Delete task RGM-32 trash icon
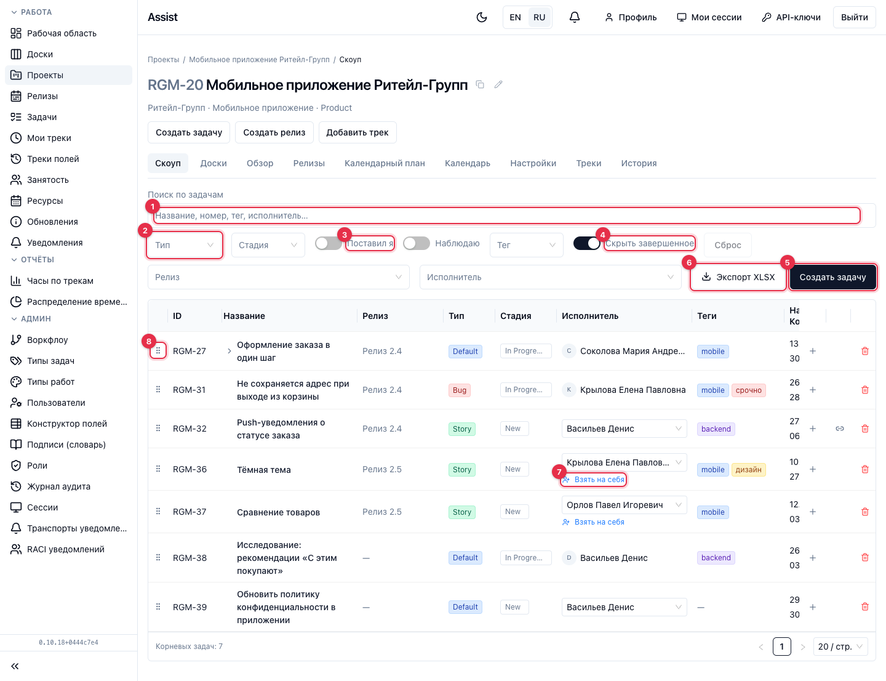Viewport: 886px width, 681px height. tap(865, 429)
